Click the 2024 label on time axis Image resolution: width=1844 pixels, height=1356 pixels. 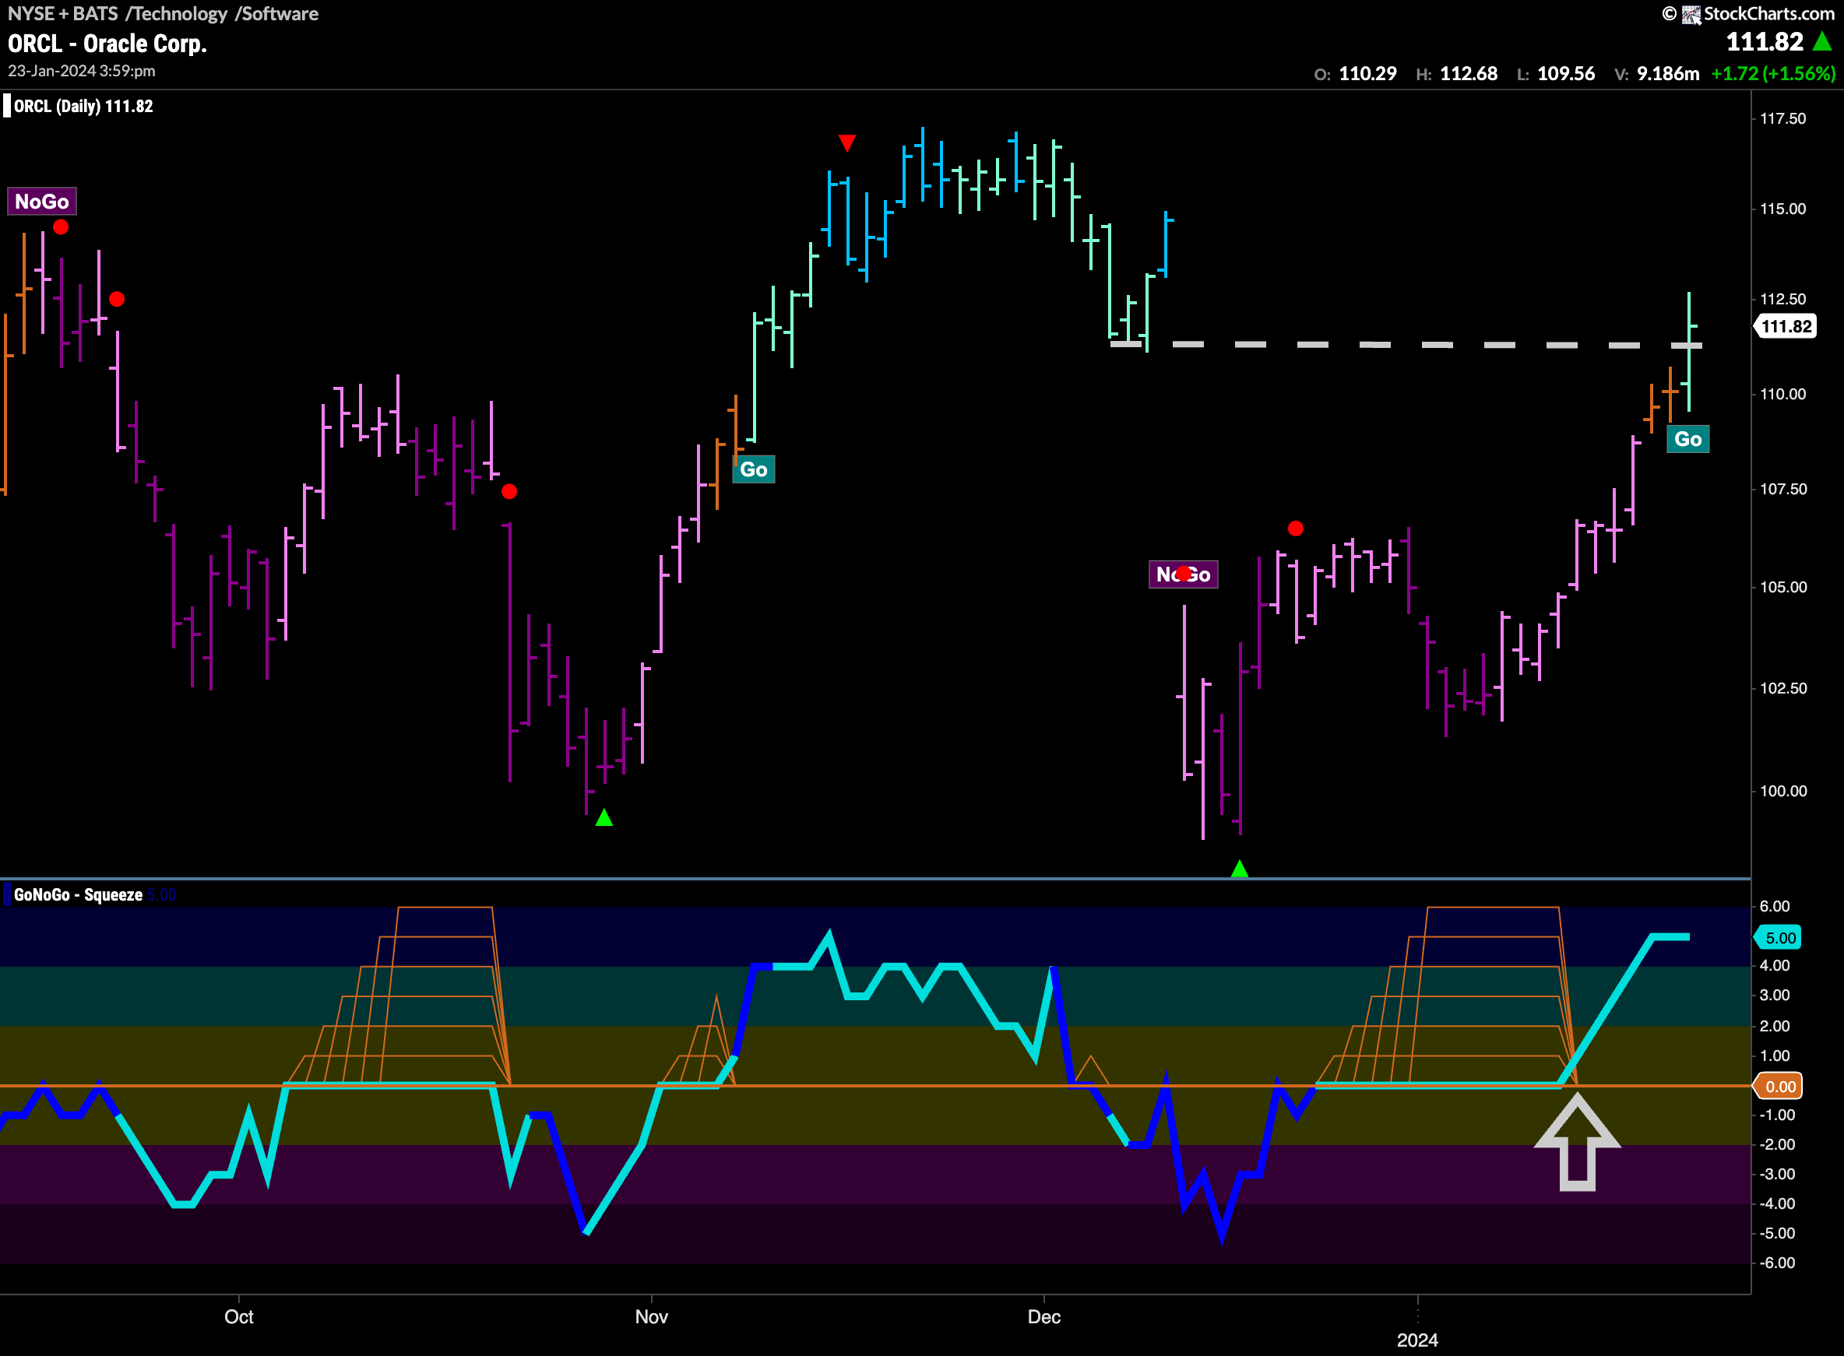pos(1418,1340)
